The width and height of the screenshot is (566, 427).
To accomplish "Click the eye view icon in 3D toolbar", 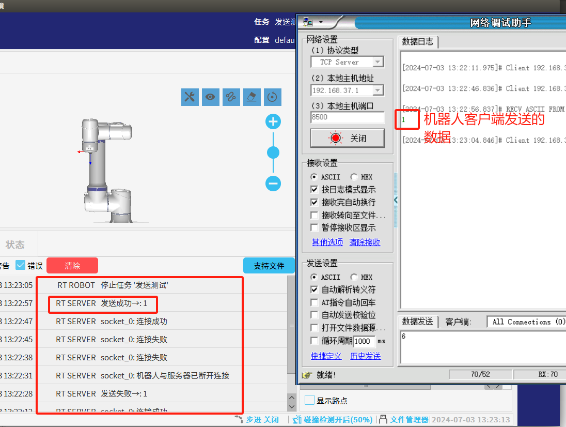I will point(210,97).
